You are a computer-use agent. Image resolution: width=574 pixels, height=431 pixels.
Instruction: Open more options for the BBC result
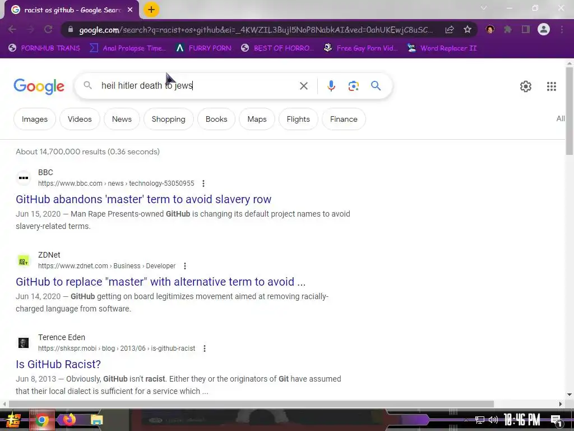(203, 184)
